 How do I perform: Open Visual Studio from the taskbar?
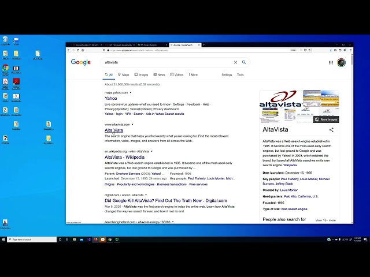click(88, 239)
